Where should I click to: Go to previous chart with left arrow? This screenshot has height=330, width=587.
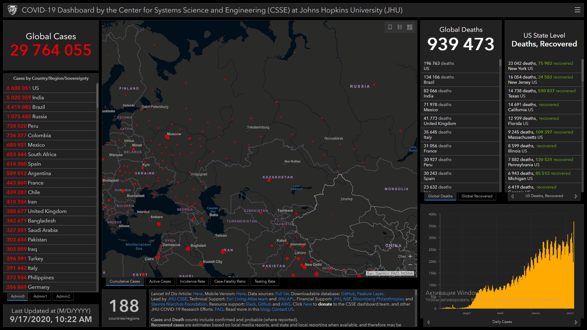[428, 322]
